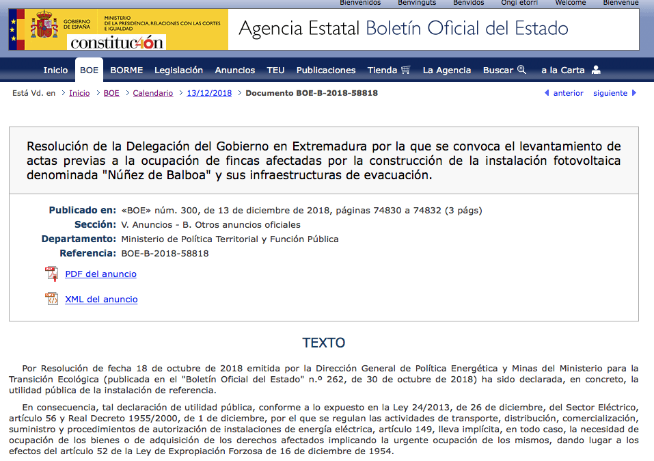654x461 pixels.
Task: Switch language to Bienvenue (French)
Action: pyautogui.click(x=621, y=3)
